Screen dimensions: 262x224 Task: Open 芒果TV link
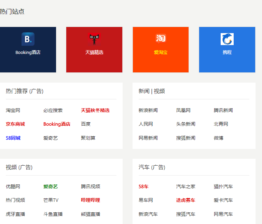(51, 200)
